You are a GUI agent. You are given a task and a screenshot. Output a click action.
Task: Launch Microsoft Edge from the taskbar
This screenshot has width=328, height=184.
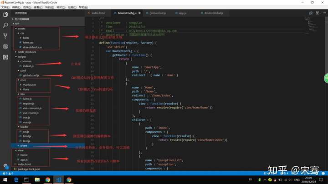click(16, 179)
